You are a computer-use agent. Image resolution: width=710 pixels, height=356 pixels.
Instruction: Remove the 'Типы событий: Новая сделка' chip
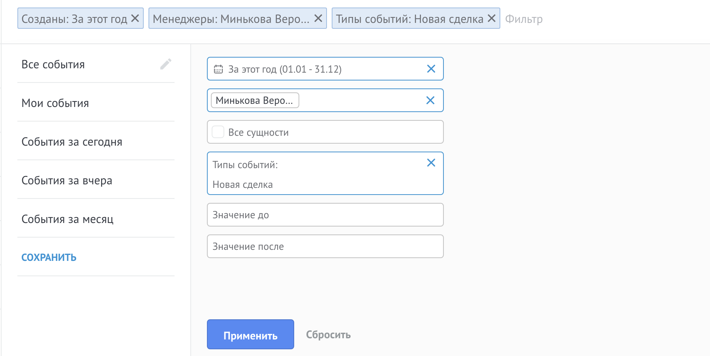tap(492, 18)
